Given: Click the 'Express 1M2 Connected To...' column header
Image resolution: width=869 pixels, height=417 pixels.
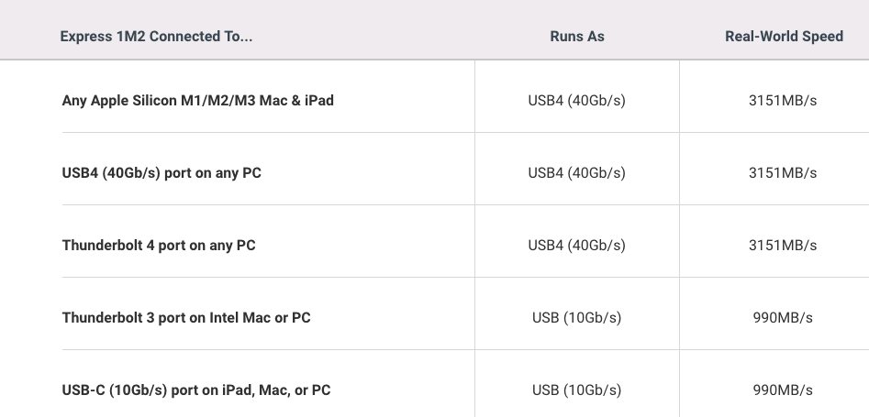Looking at the screenshot, I should tap(156, 37).
